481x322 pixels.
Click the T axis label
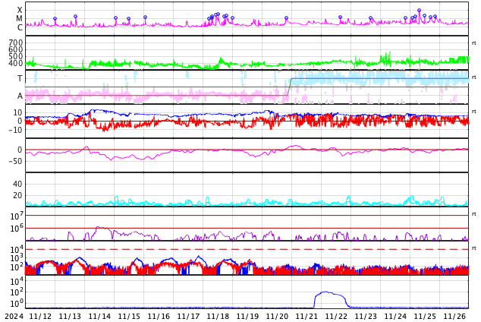(x=20, y=78)
